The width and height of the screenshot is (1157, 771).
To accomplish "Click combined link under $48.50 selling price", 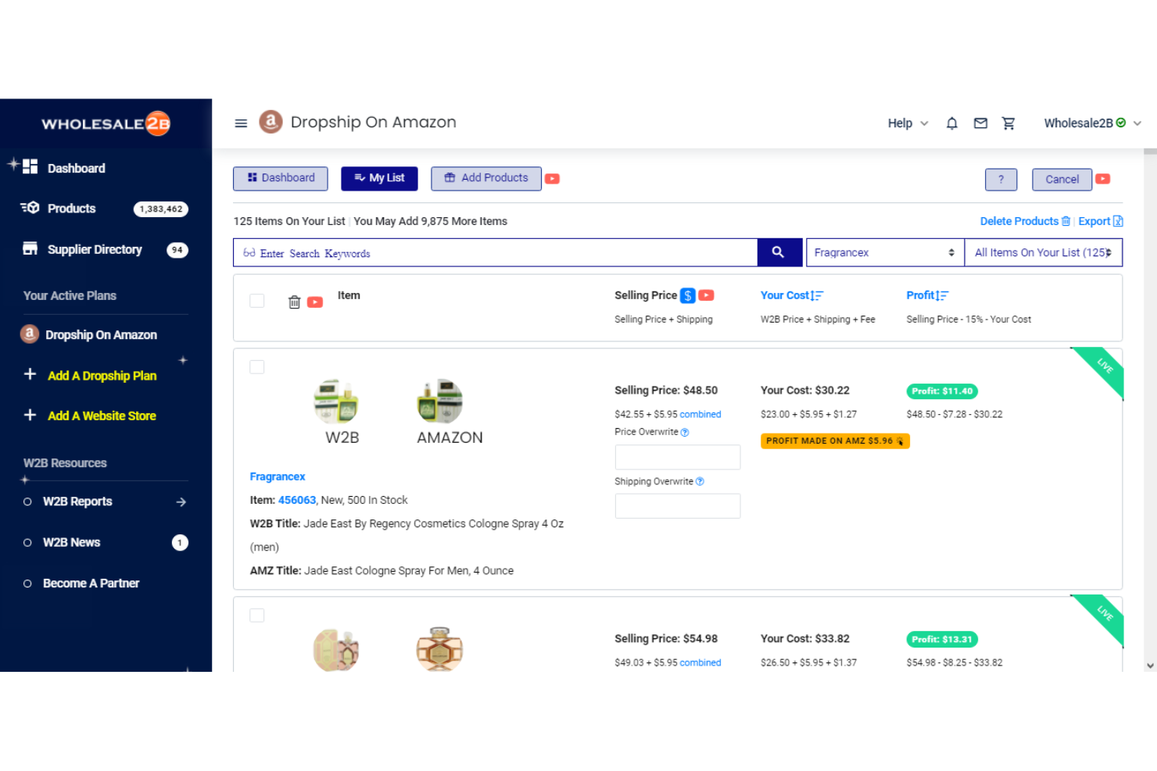I will 700,414.
